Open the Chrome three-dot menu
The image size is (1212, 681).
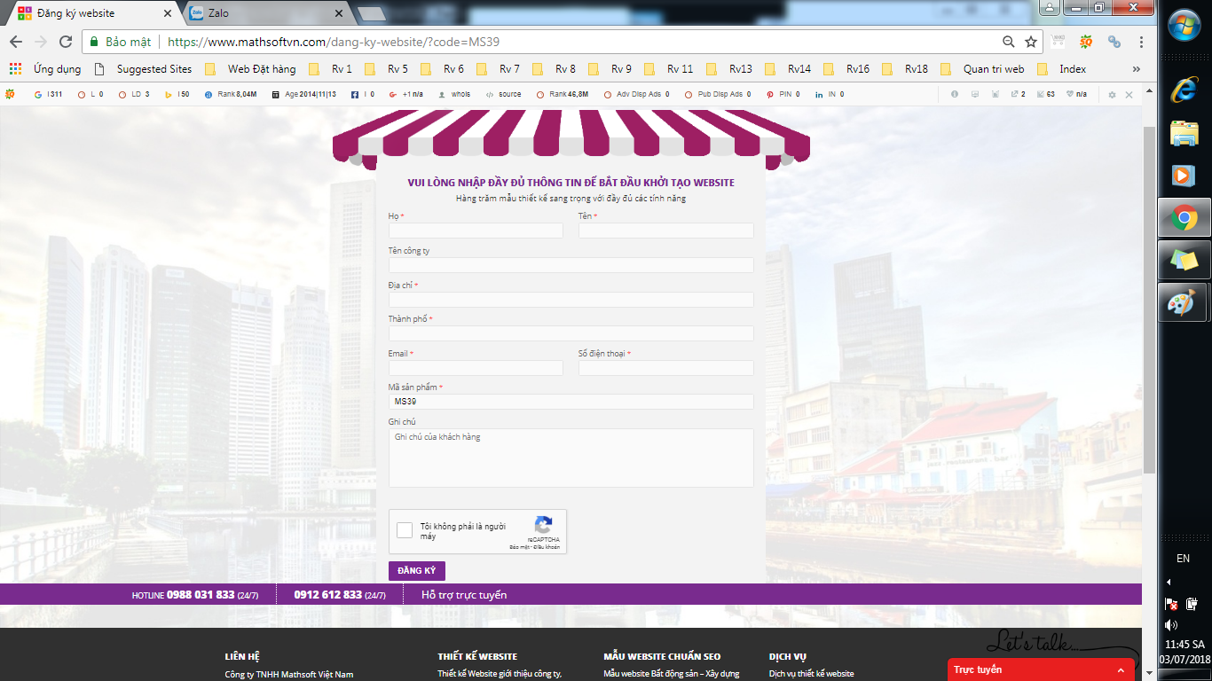click(1141, 42)
